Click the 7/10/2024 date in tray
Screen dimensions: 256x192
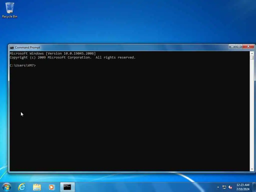coord(243,189)
